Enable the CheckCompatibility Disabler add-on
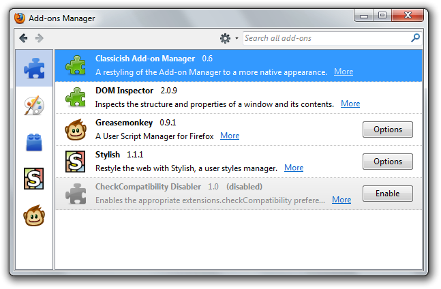This screenshot has width=441, height=289. tap(388, 194)
